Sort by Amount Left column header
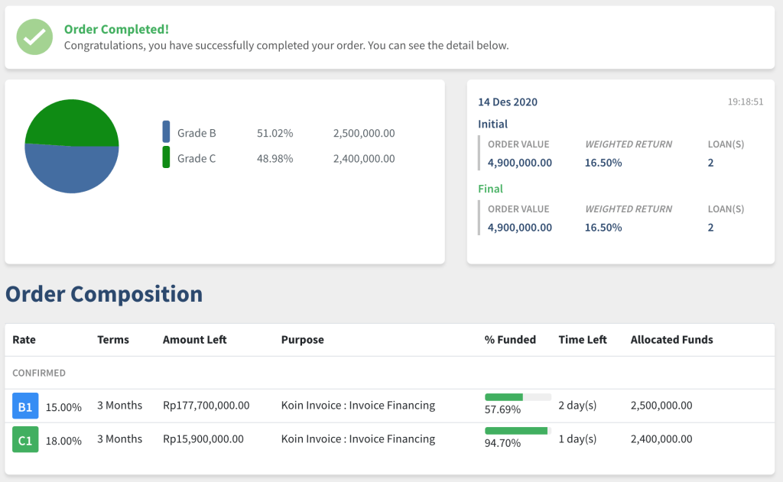The height and width of the screenshot is (482, 783). point(195,340)
